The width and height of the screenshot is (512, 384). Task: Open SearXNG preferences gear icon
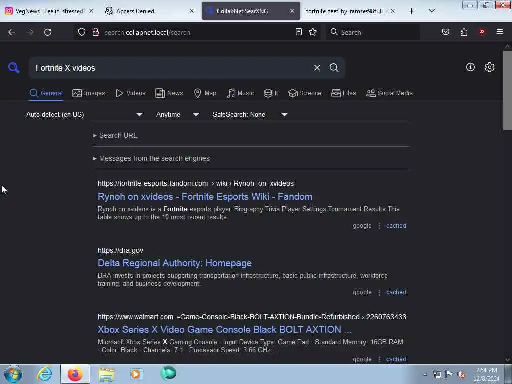coord(490,67)
